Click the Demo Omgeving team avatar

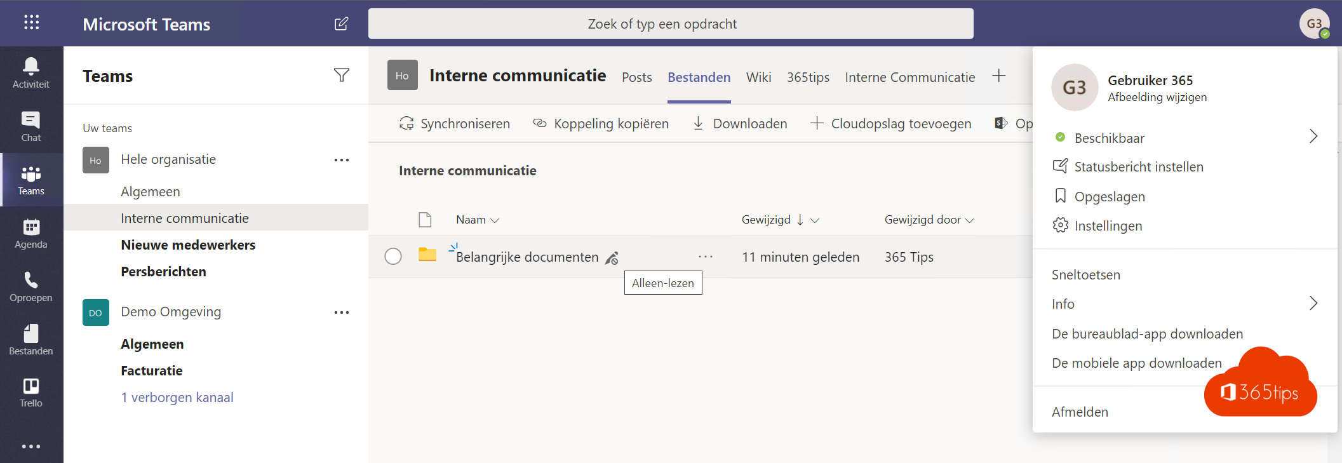pos(95,312)
